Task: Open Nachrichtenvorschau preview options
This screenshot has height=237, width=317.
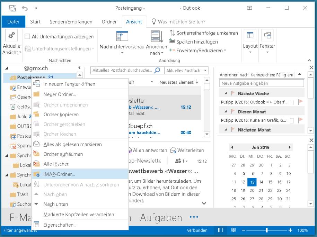Action: (122, 43)
